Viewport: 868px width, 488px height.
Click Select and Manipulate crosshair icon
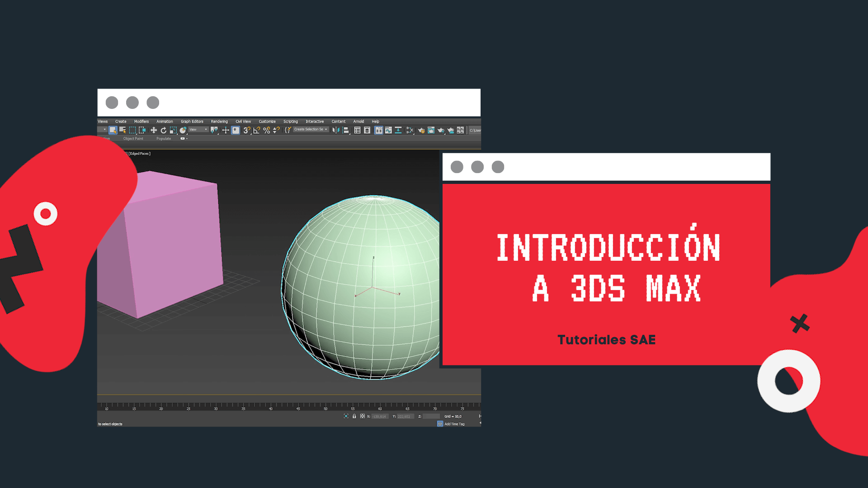coord(226,130)
